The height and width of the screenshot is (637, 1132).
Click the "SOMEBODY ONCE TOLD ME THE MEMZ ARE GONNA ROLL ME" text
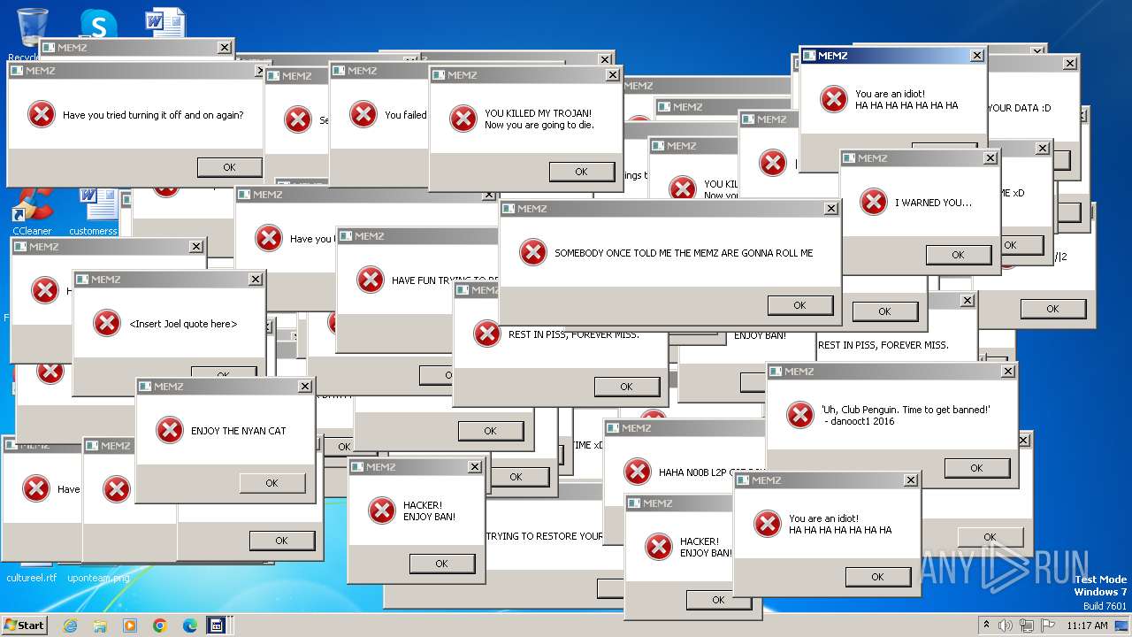[684, 253]
